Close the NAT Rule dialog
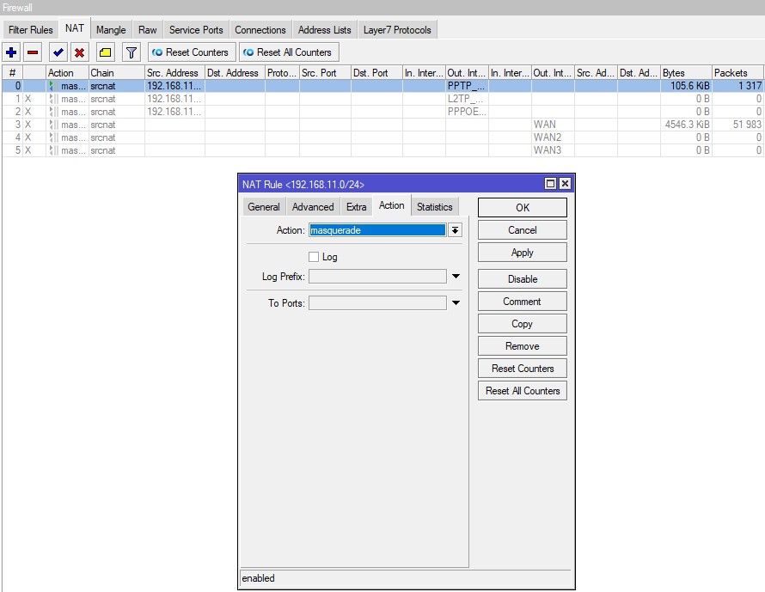The width and height of the screenshot is (765, 592). click(565, 184)
